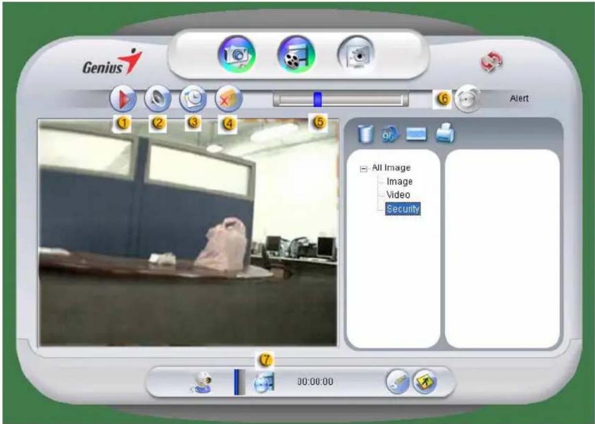Switch to video recording mode icon

coord(296,55)
